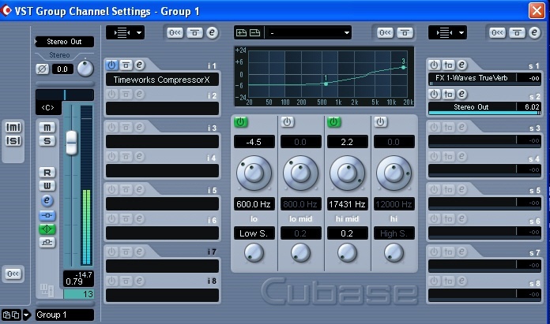The width and height of the screenshot is (550, 324).
Task: Select the Timeworks CompressorX insert slot
Action: click(x=163, y=80)
